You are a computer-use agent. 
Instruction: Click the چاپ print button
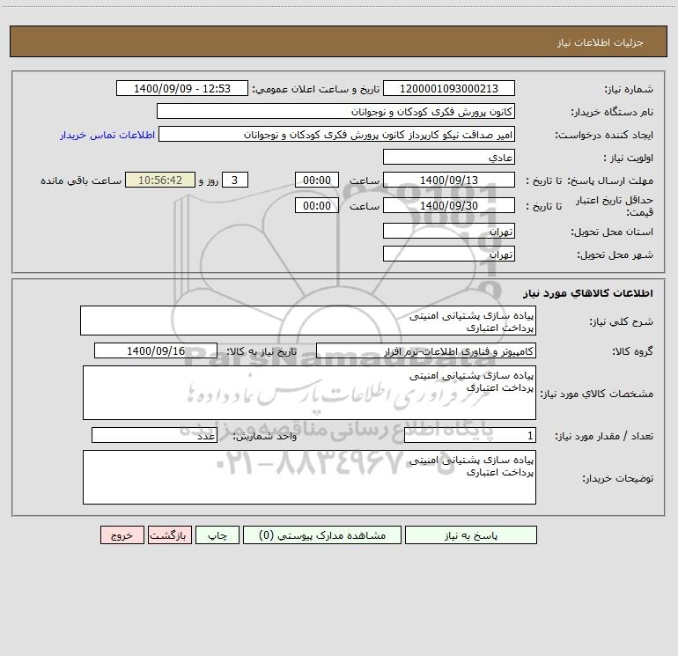pyautogui.click(x=217, y=534)
